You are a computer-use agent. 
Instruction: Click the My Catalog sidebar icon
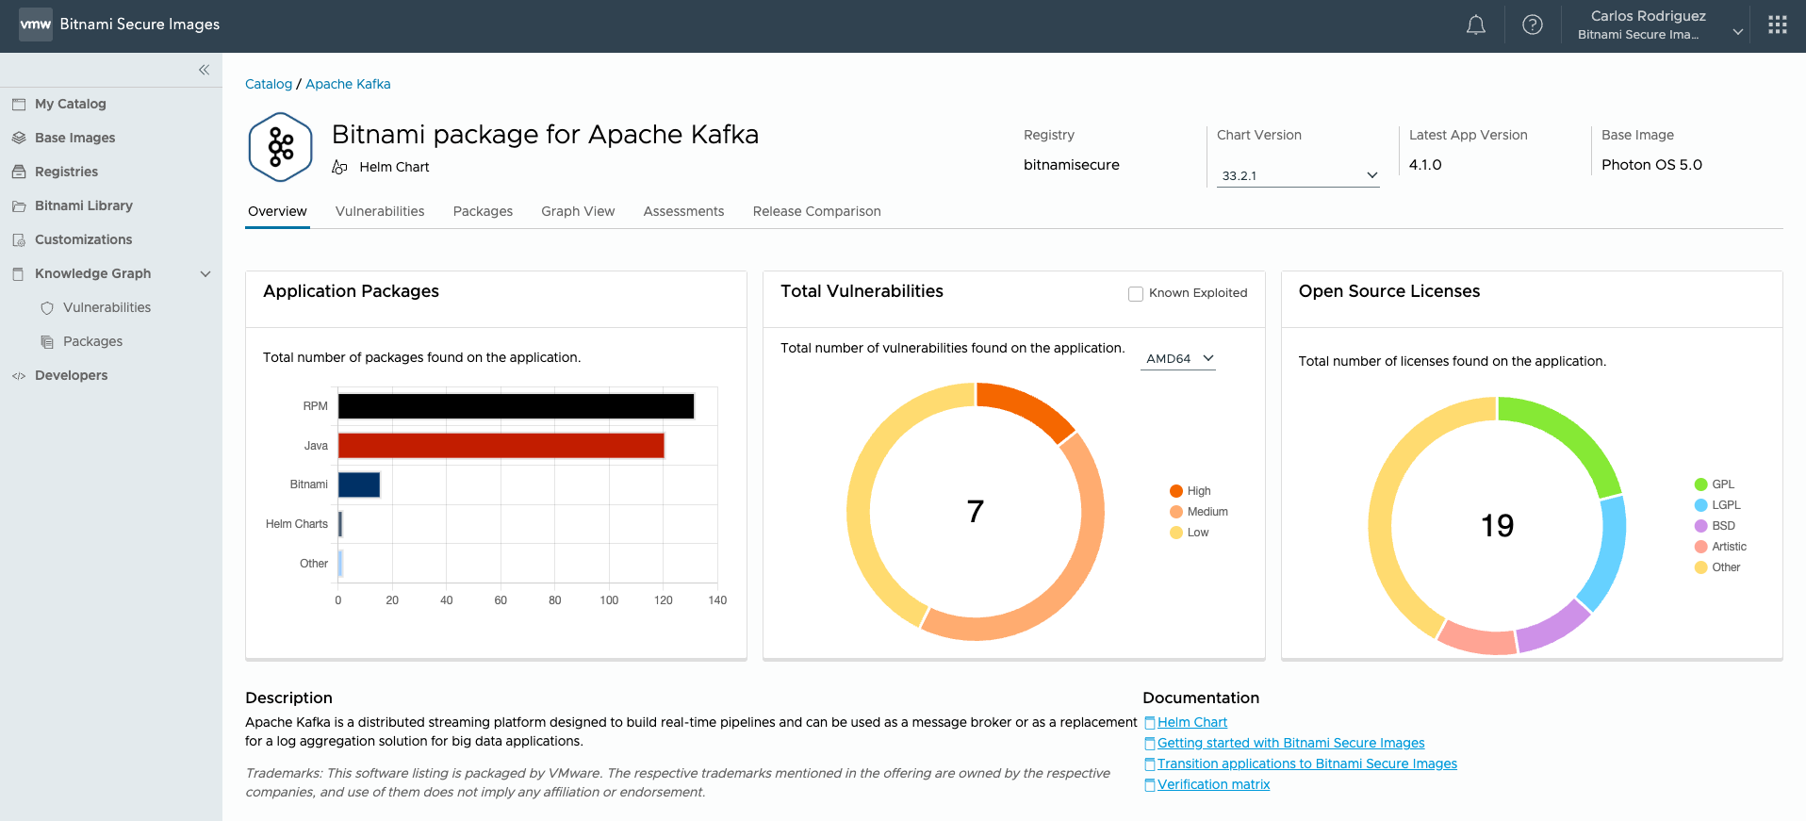[19, 104]
